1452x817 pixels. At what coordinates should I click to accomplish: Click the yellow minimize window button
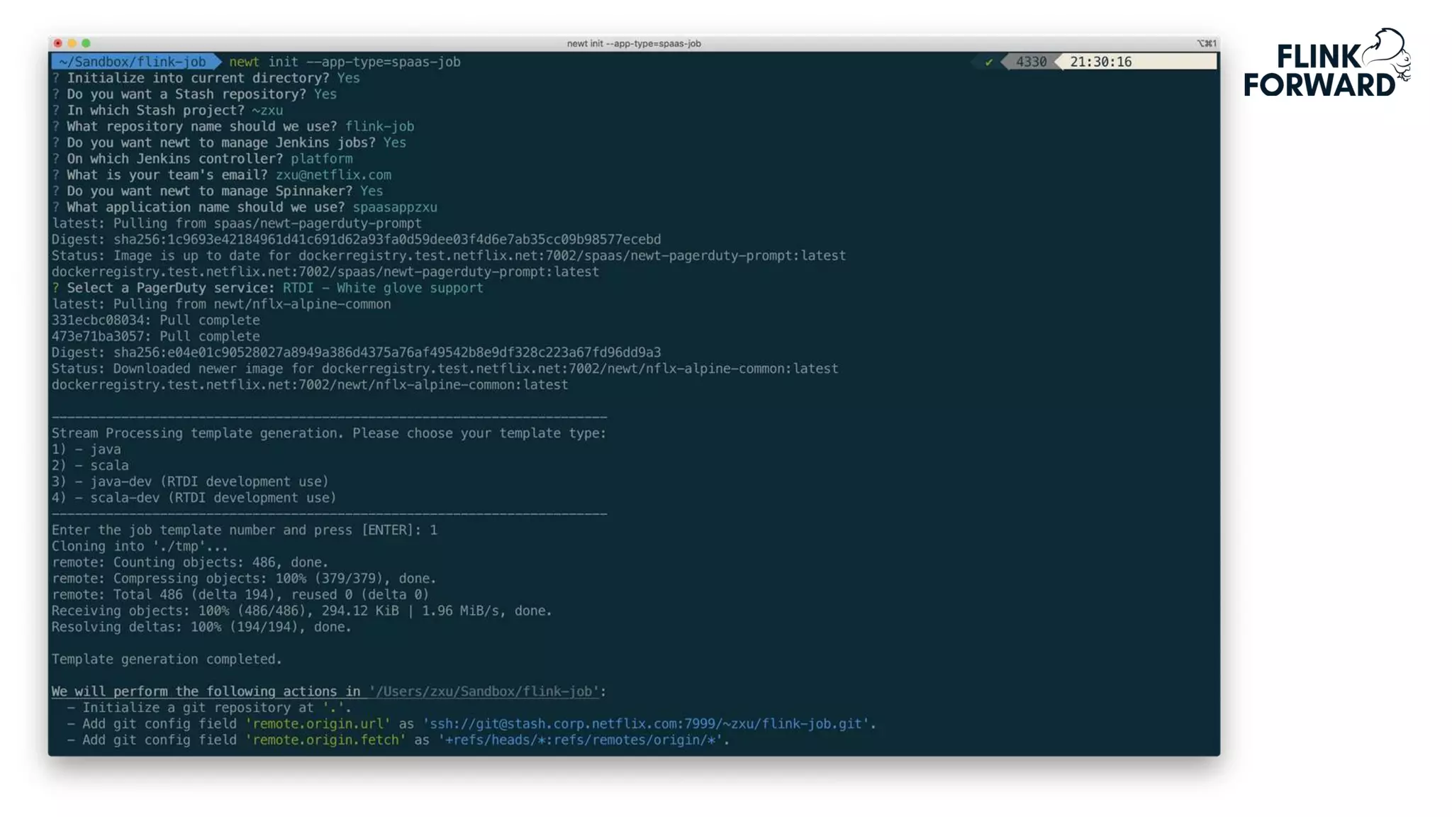72,43
